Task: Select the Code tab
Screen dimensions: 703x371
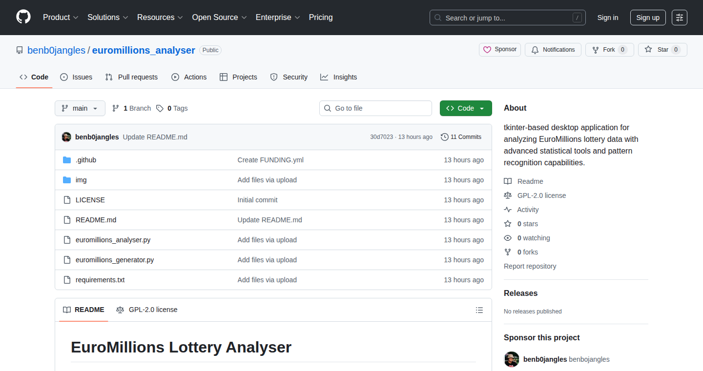Action: 34,77
